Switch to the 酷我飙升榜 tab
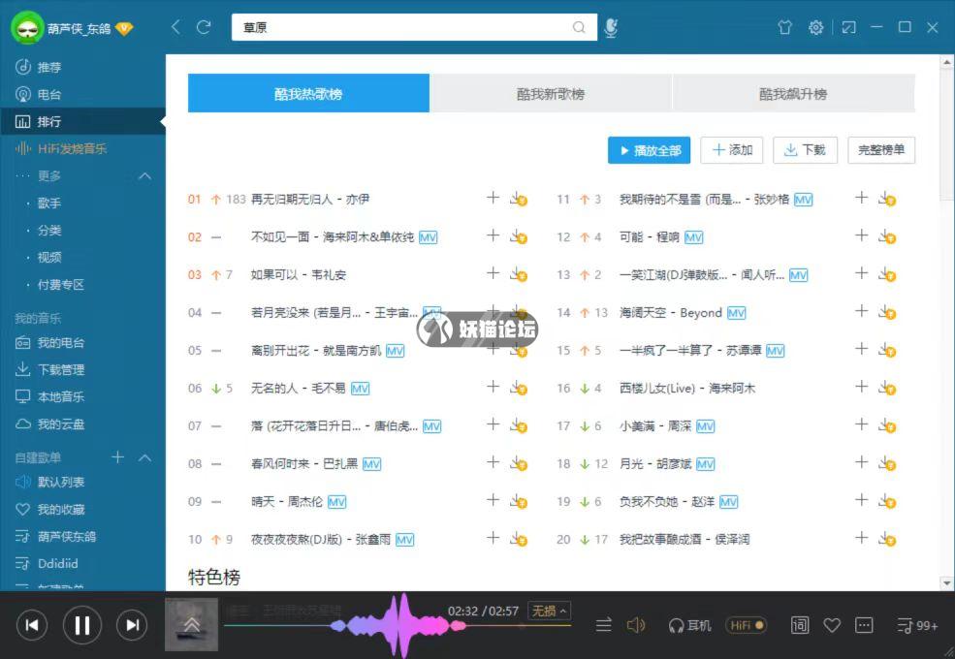Viewport: 955px width, 659px height. coord(794,93)
